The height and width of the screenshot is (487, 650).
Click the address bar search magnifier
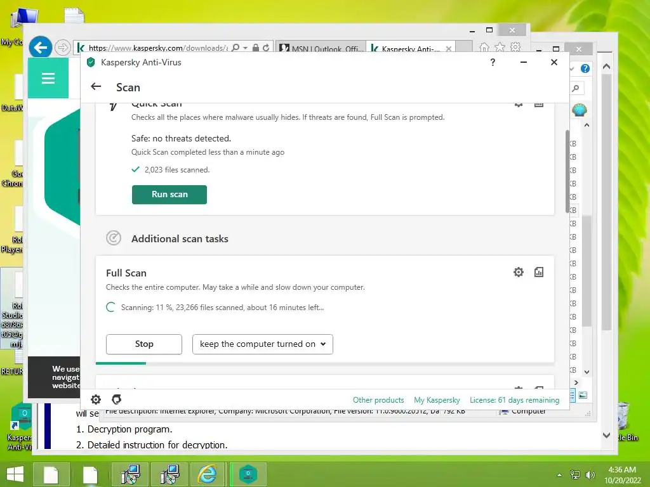(x=235, y=48)
